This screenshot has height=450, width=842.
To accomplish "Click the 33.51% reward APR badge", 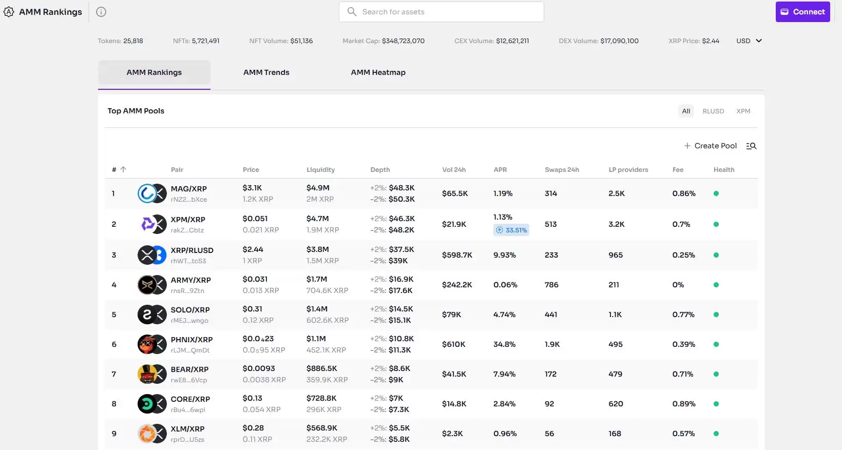I will [x=511, y=230].
